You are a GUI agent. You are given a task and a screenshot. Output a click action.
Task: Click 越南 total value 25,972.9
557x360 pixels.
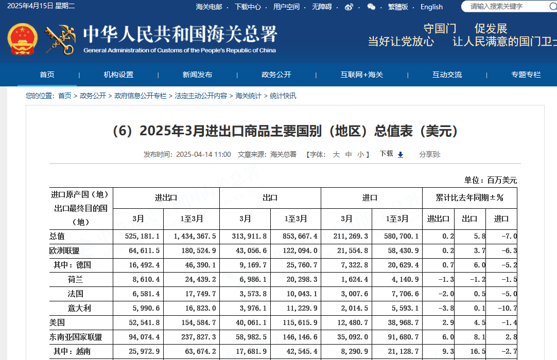(144, 351)
